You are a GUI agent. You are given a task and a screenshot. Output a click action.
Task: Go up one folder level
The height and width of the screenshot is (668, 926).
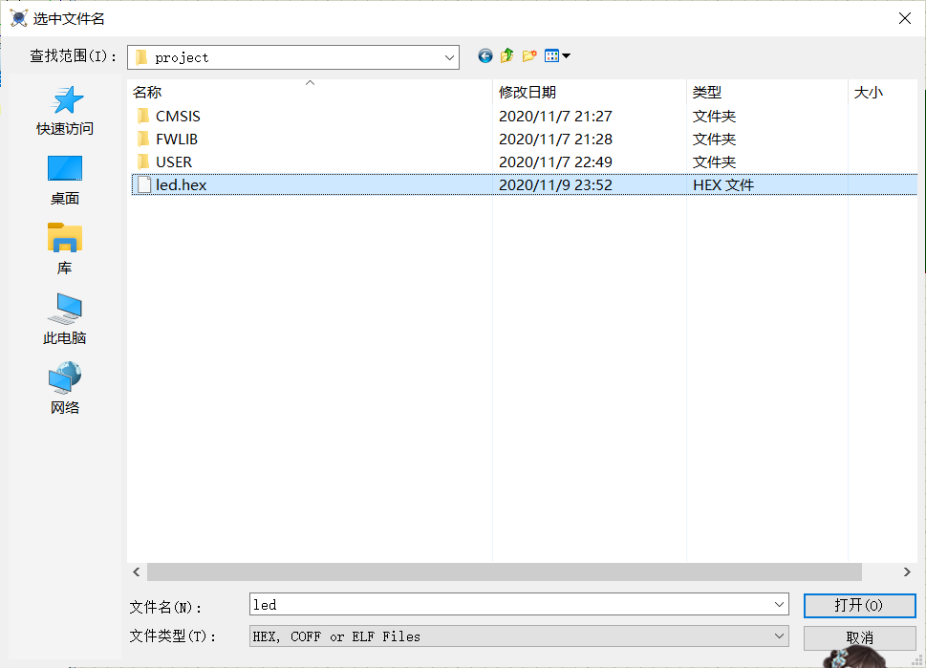click(506, 56)
